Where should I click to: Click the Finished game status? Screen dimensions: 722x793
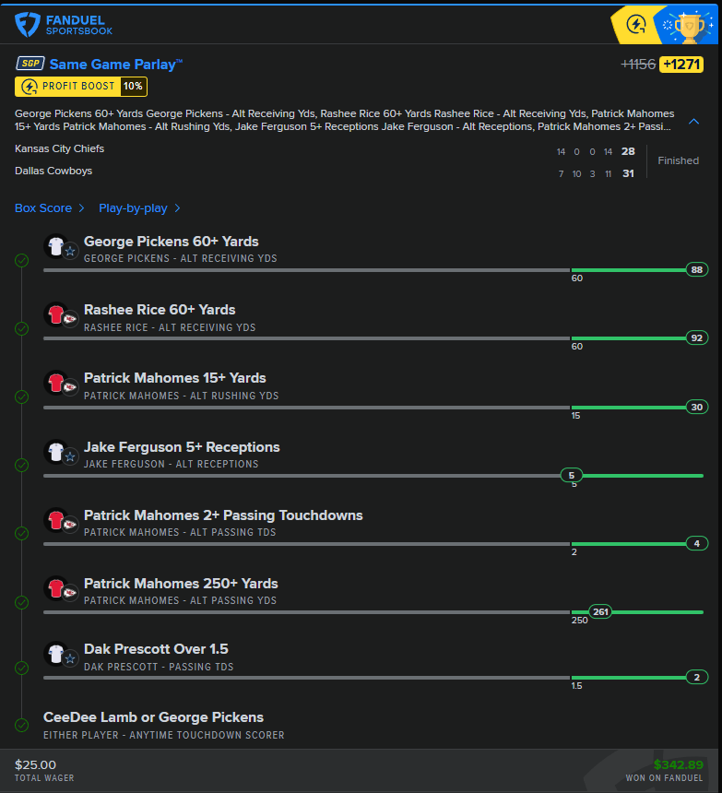678,160
